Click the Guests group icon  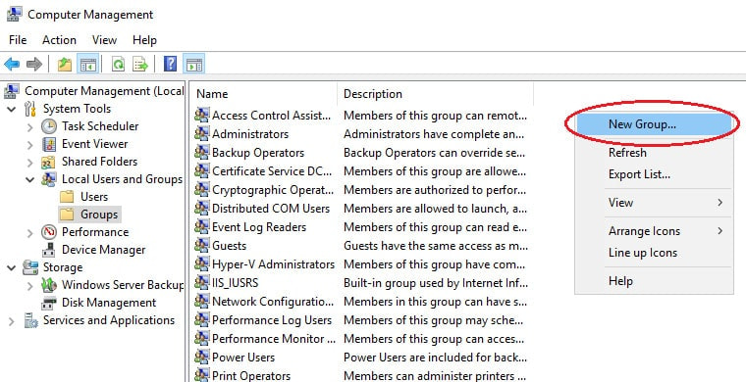[x=202, y=245]
